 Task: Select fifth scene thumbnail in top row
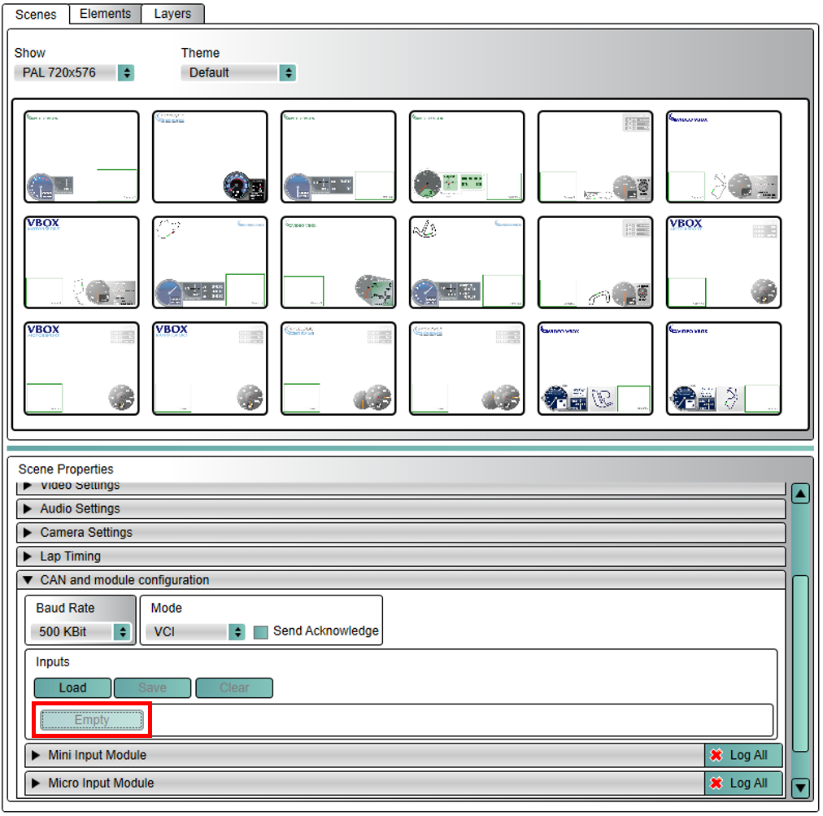[x=596, y=156]
